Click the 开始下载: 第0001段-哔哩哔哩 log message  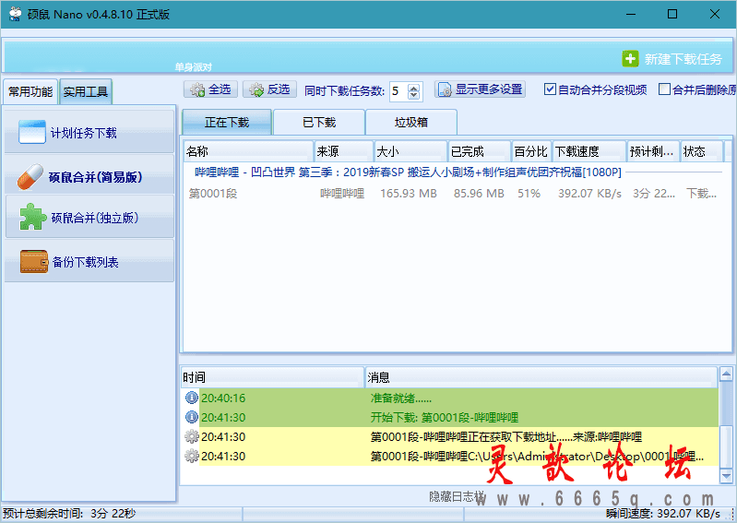point(445,417)
